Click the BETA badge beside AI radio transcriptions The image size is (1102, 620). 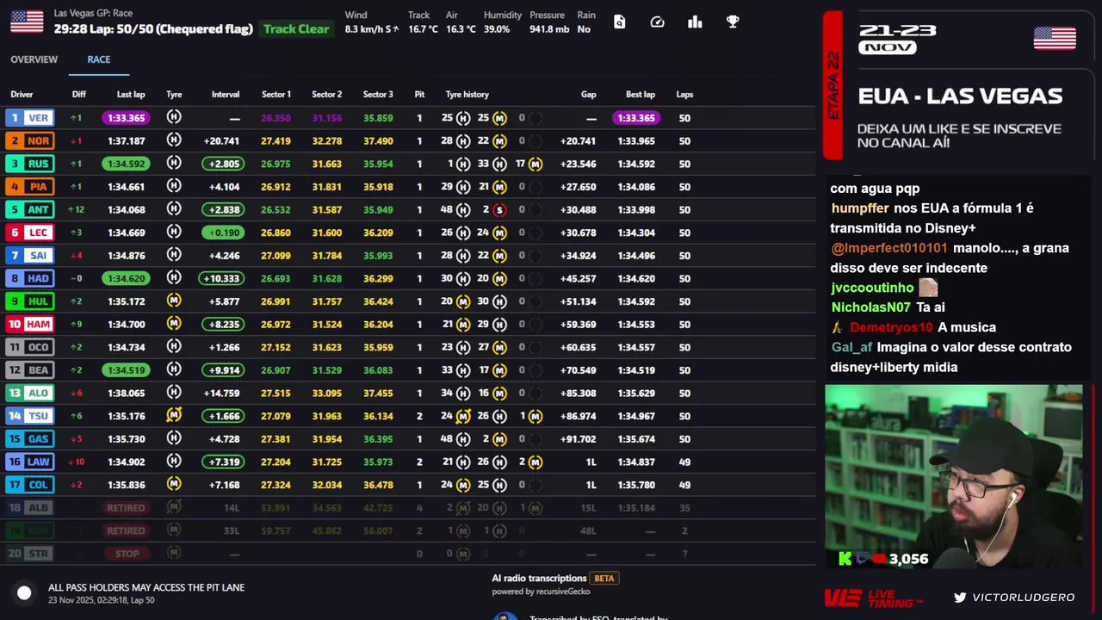tap(604, 579)
